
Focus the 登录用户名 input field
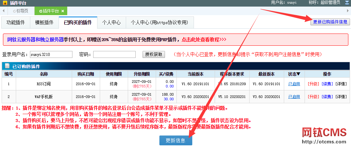tap(51, 54)
